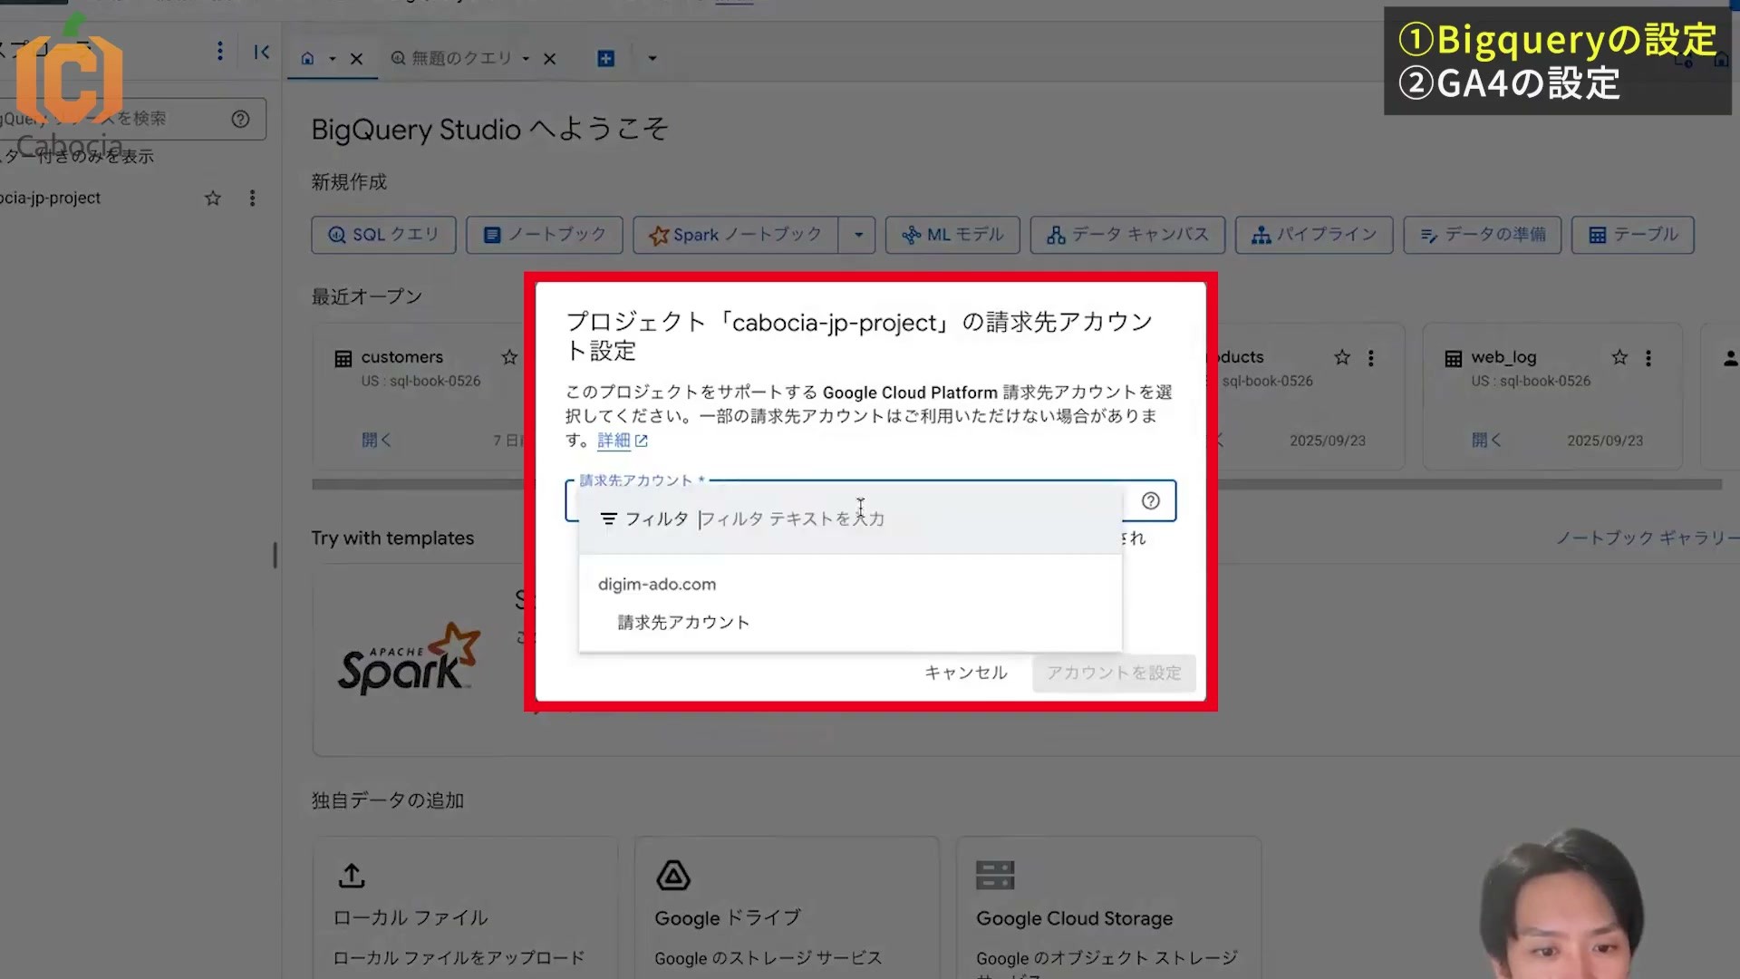Click the Spark ノートブック button
The height and width of the screenshot is (979, 1740).
pyautogui.click(x=735, y=235)
